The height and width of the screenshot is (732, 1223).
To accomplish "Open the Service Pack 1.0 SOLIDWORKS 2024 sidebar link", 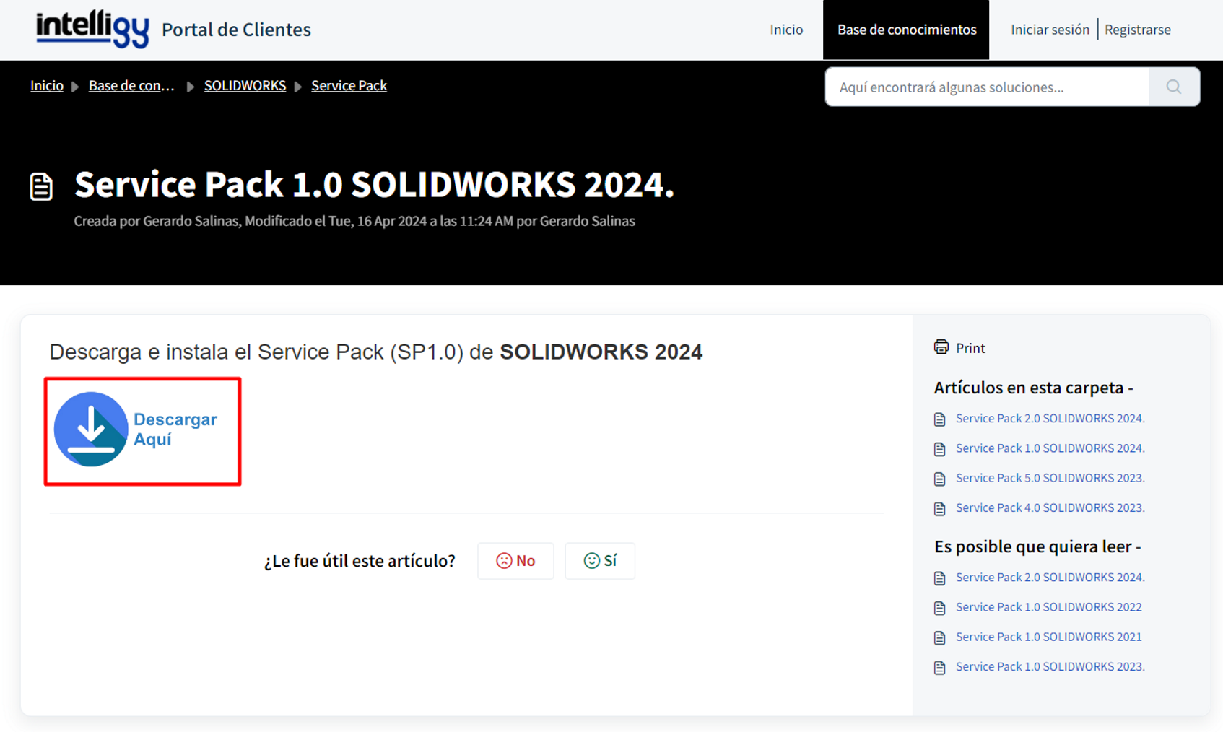I will (1050, 448).
